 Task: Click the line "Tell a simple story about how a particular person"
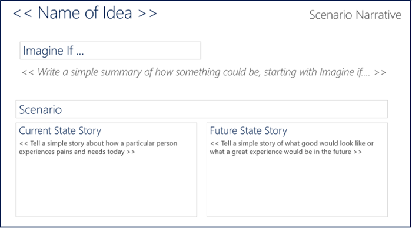[98, 143]
